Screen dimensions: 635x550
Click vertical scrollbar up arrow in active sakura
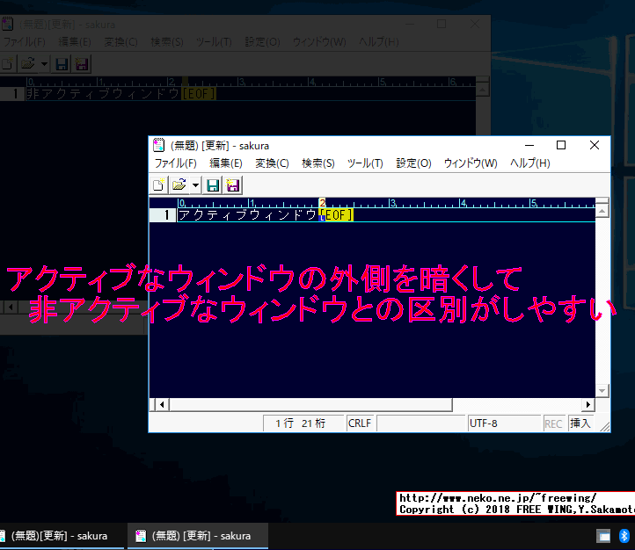(602, 211)
